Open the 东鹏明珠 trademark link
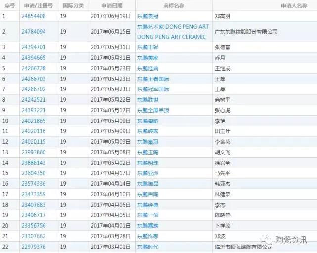Viewport: 317px width, 253px height. [x=148, y=163]
